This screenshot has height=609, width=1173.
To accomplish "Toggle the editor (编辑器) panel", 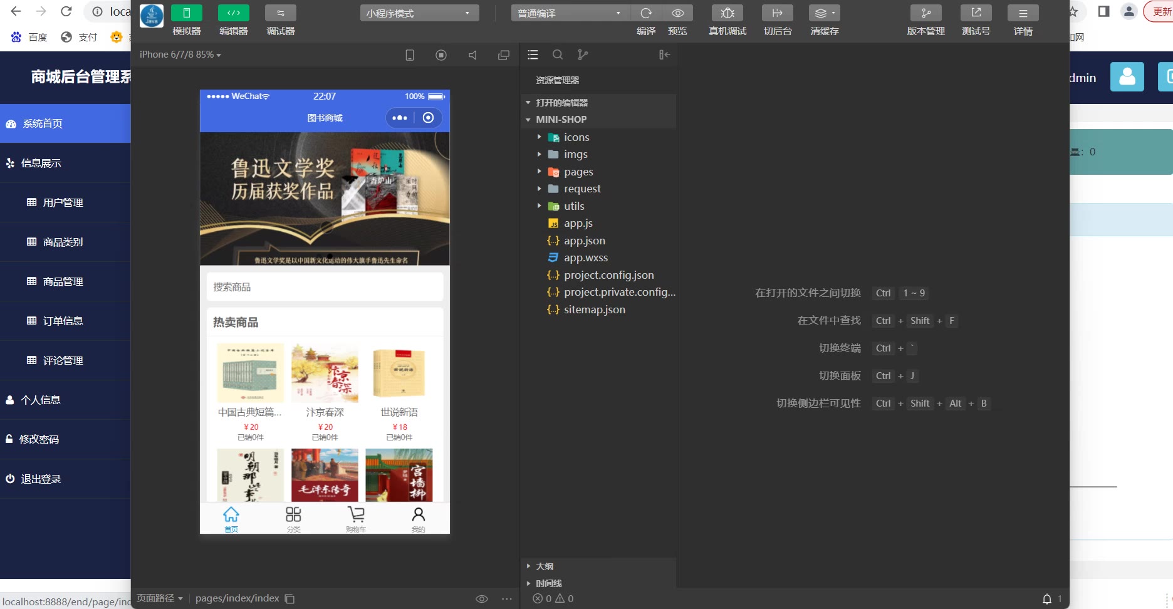I will 233,13.
